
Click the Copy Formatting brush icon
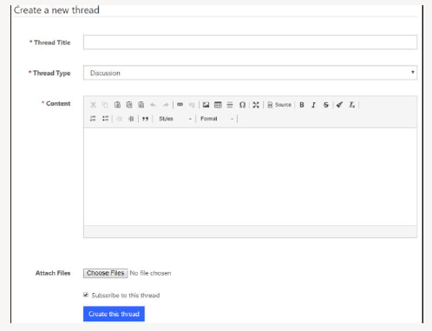pyautogui.click(x=340, y=105)
